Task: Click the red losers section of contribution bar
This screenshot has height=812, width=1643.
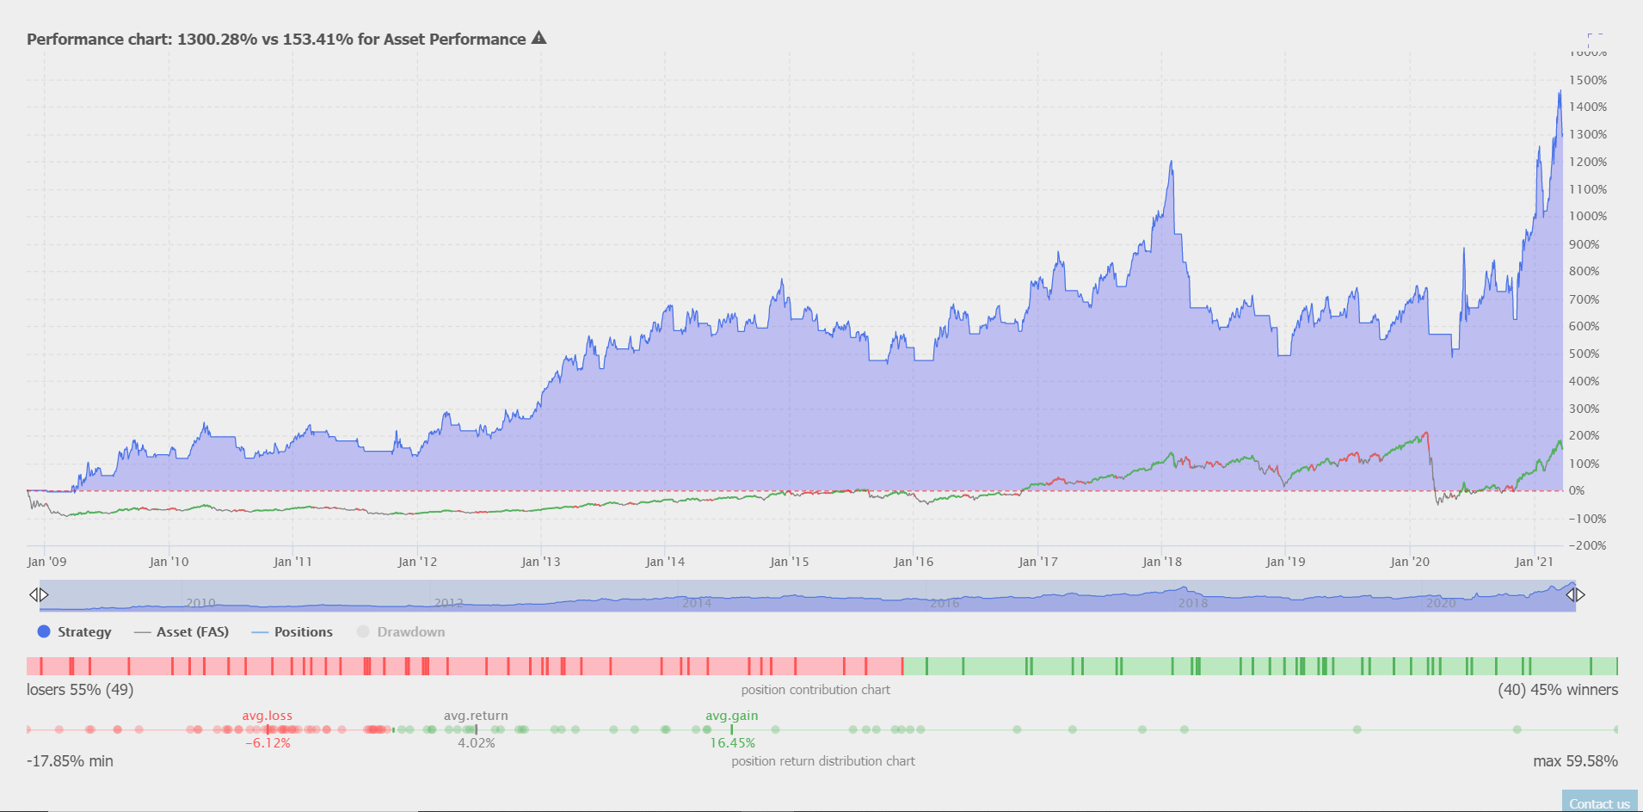Action: 465,666
